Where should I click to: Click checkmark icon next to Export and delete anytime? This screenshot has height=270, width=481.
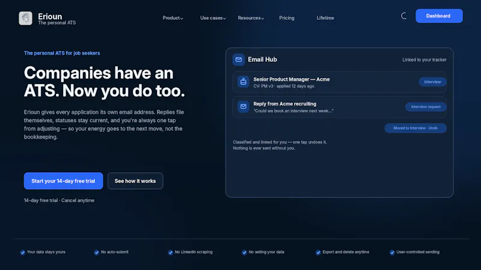tap(318, 252)
